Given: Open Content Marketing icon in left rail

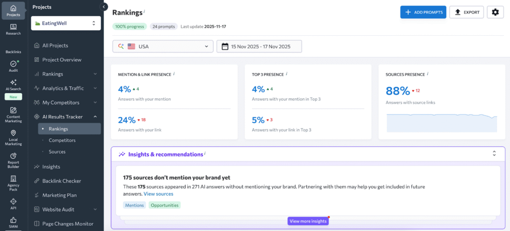Looking at the screenshot, I should click(x=13, y=111).
